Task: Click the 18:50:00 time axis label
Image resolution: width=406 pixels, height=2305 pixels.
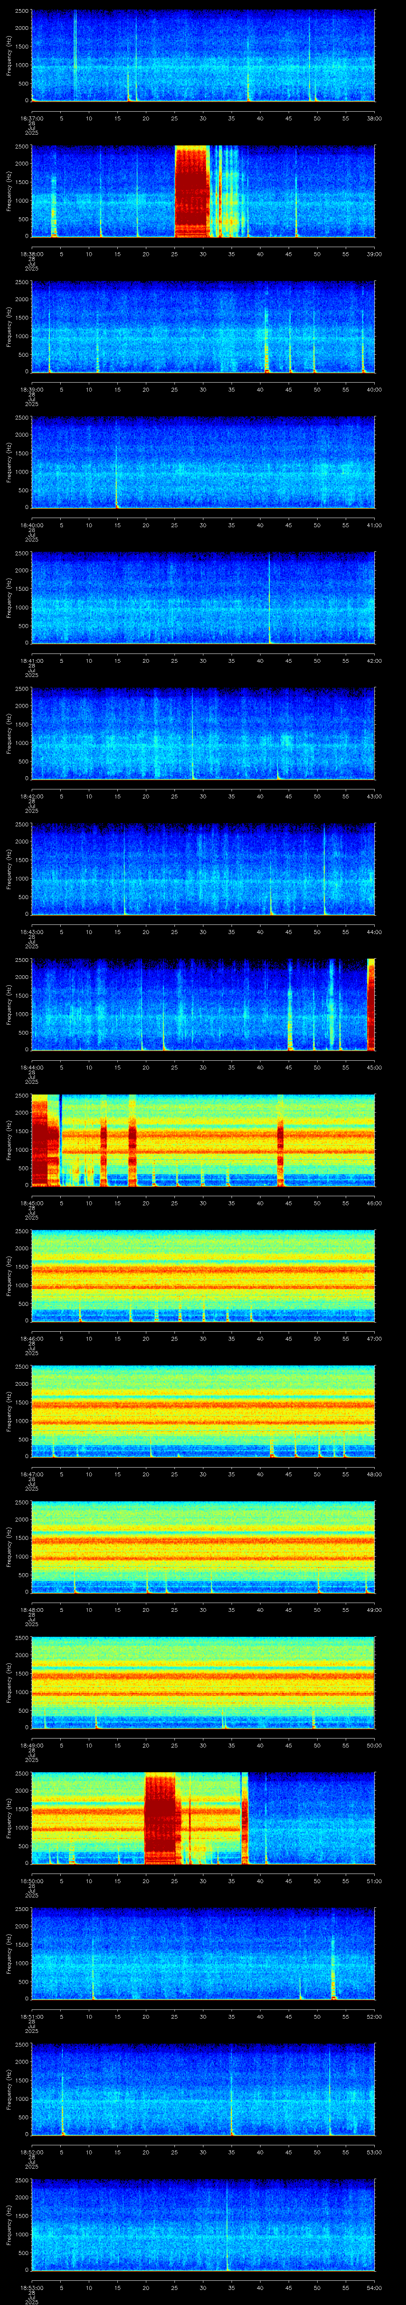Action: click(x=31, y=1880)
